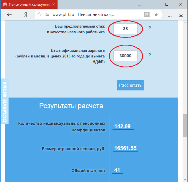Select the pension amount 16561,55
Image resolution: width=188 pixels, height=182 pixels.
[125, 148]
